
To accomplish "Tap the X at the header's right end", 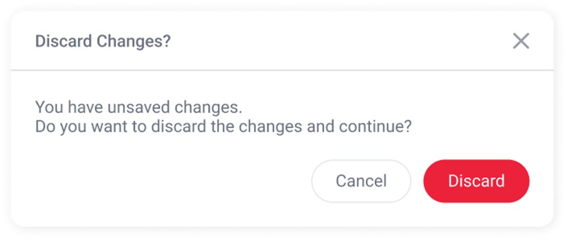I will pyautogui.click(x=521, y=41).
